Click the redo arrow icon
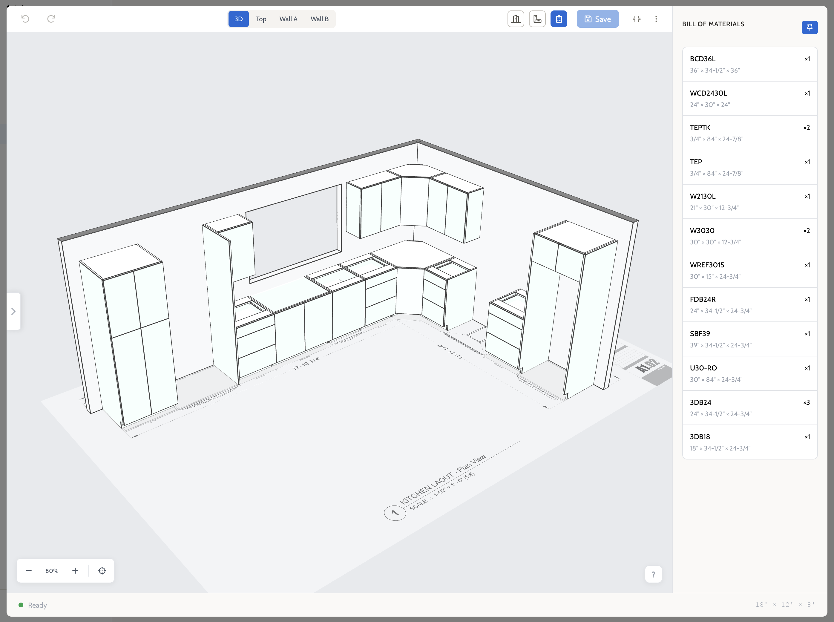This screenshot has height=622, width=834. [x=51, y=19]
